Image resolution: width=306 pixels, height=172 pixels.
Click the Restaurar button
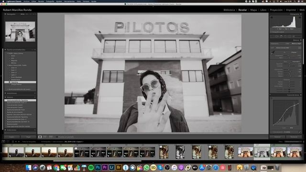294,137
